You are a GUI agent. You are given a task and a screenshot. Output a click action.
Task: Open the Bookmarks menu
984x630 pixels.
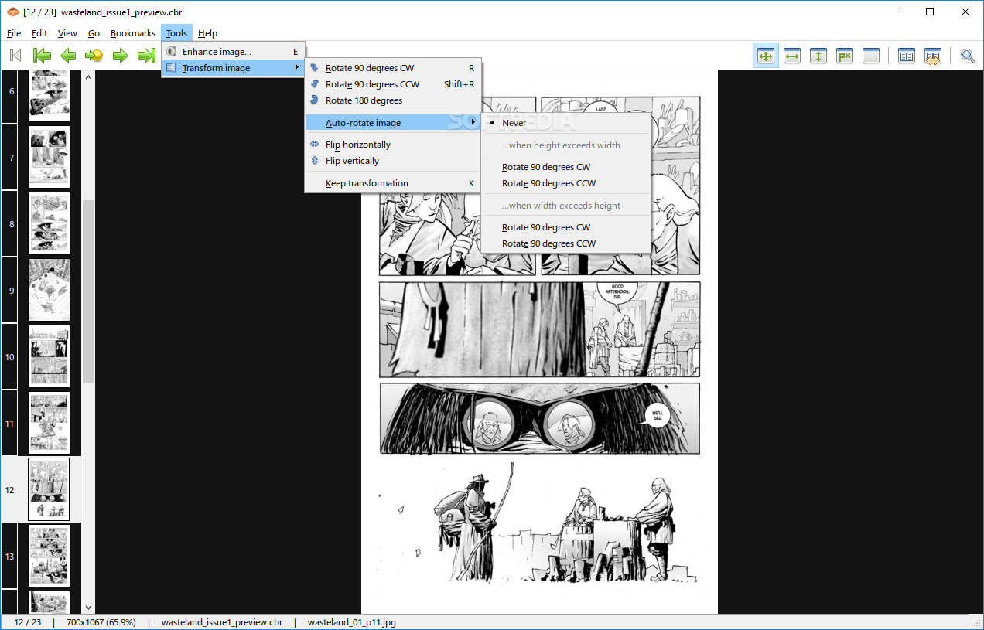133,33
